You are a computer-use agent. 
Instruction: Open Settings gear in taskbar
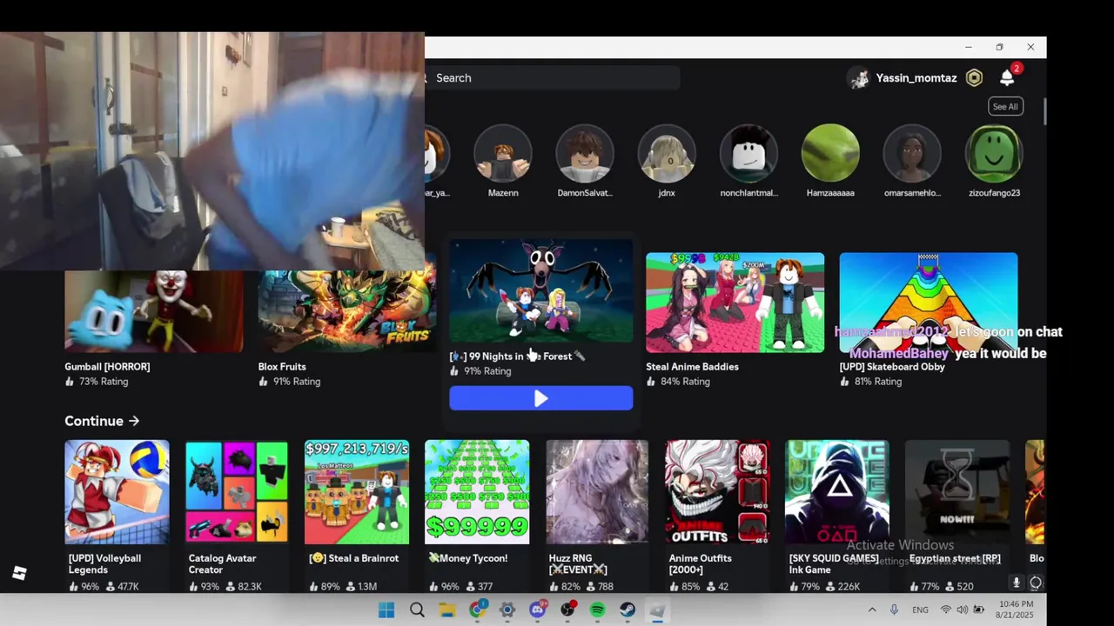507,610
